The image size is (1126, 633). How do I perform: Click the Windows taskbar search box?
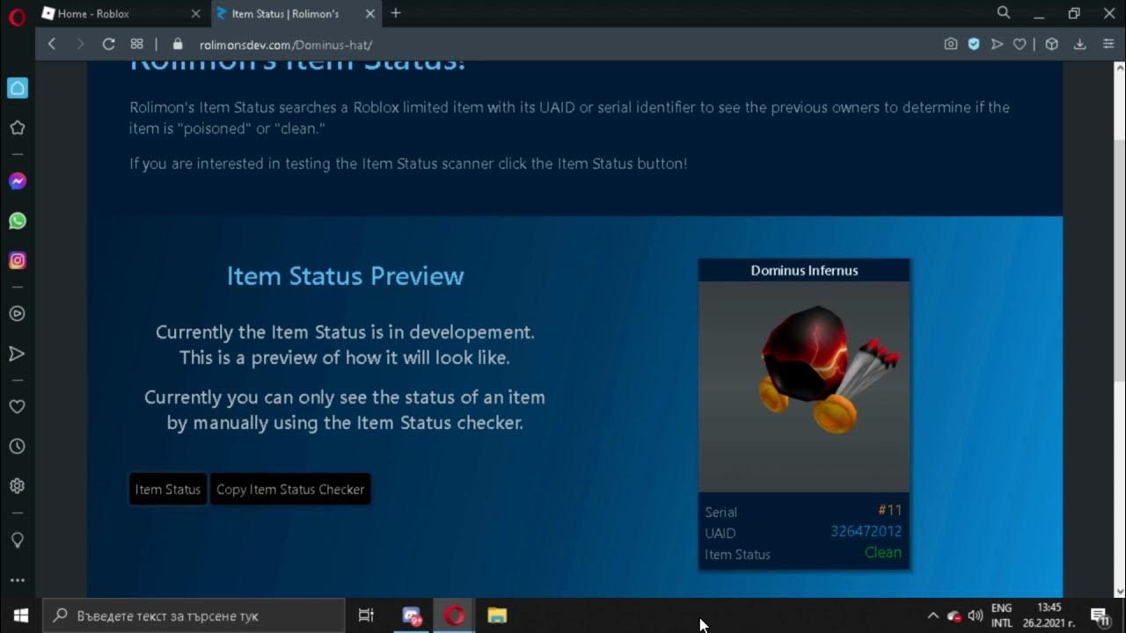[x=194, y=615]
